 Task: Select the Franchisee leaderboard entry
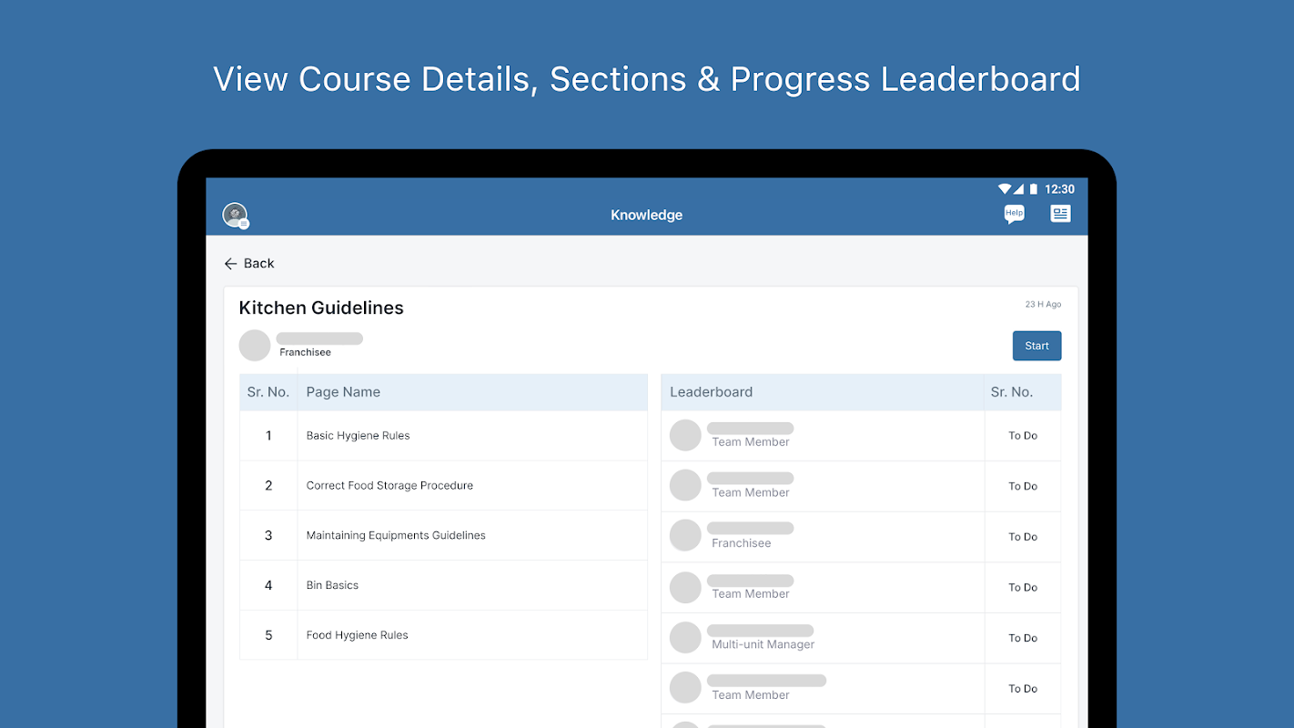pos(742,537)
